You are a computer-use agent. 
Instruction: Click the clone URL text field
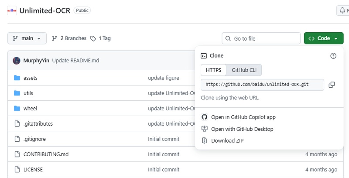point(263,85)
